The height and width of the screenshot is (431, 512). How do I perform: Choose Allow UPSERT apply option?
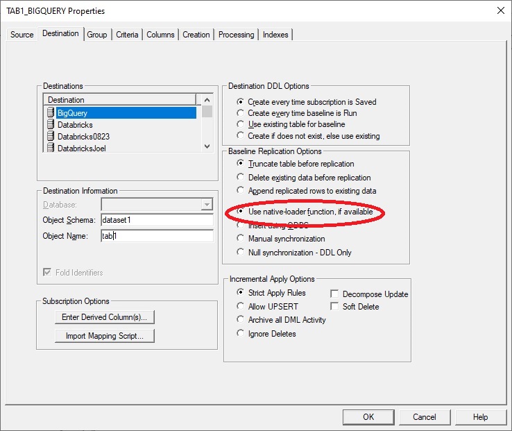click(241, 306)
